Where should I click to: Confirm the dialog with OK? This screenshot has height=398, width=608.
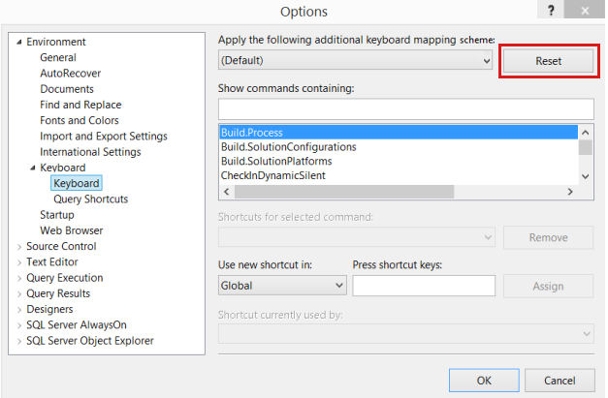click(x=484, y=381)
